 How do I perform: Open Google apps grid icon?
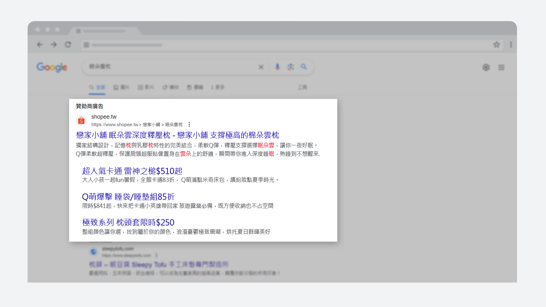point(501,67)
